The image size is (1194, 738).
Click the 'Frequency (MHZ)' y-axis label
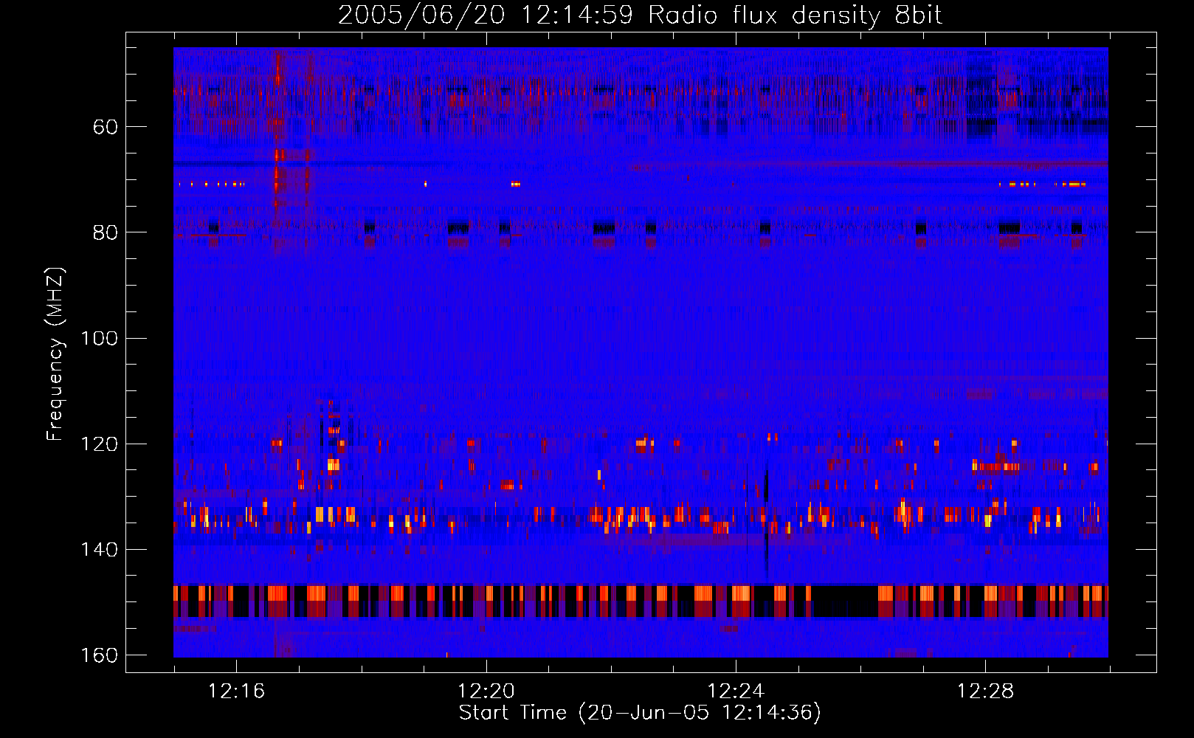55,354
